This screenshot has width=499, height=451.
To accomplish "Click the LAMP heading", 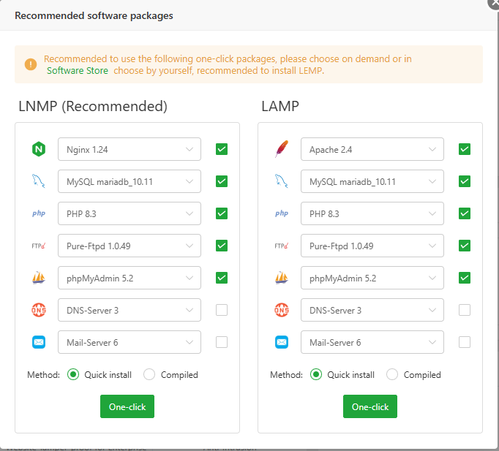I will 280,106.
